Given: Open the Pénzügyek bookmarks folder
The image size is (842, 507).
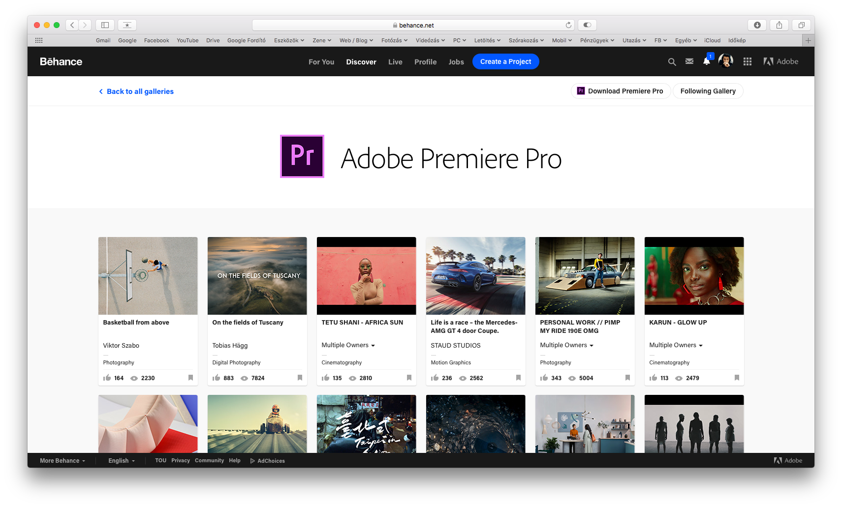Looking at the screenshot, I should coord(597,40).
